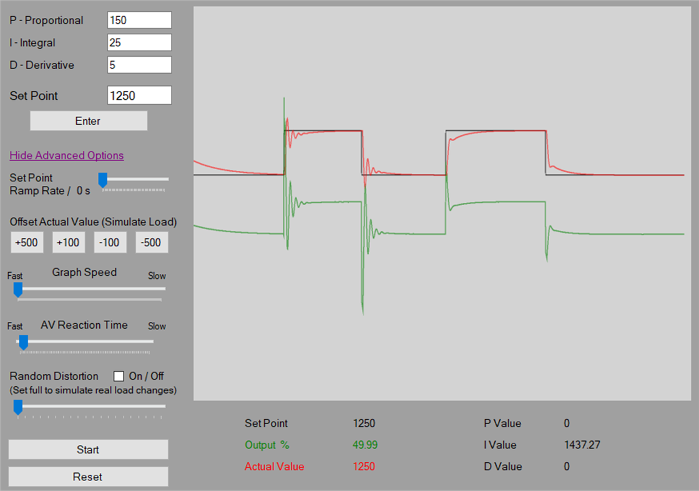
Task: Hide Advanced Options via the purple link
Action: coord(66,155)
